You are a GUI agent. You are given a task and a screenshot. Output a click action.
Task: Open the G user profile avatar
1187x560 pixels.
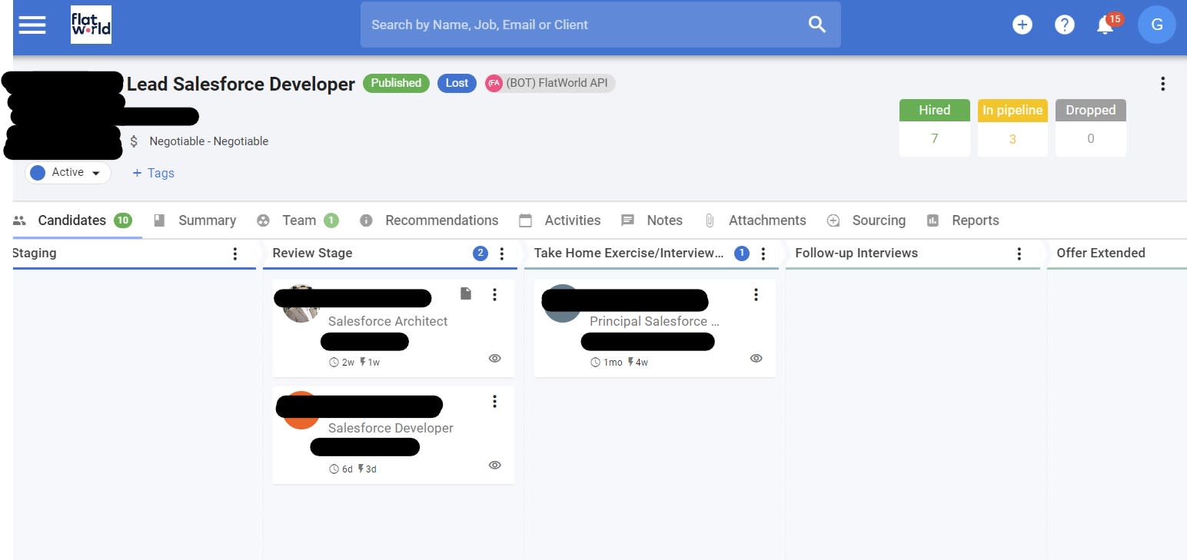point(1156,25)
